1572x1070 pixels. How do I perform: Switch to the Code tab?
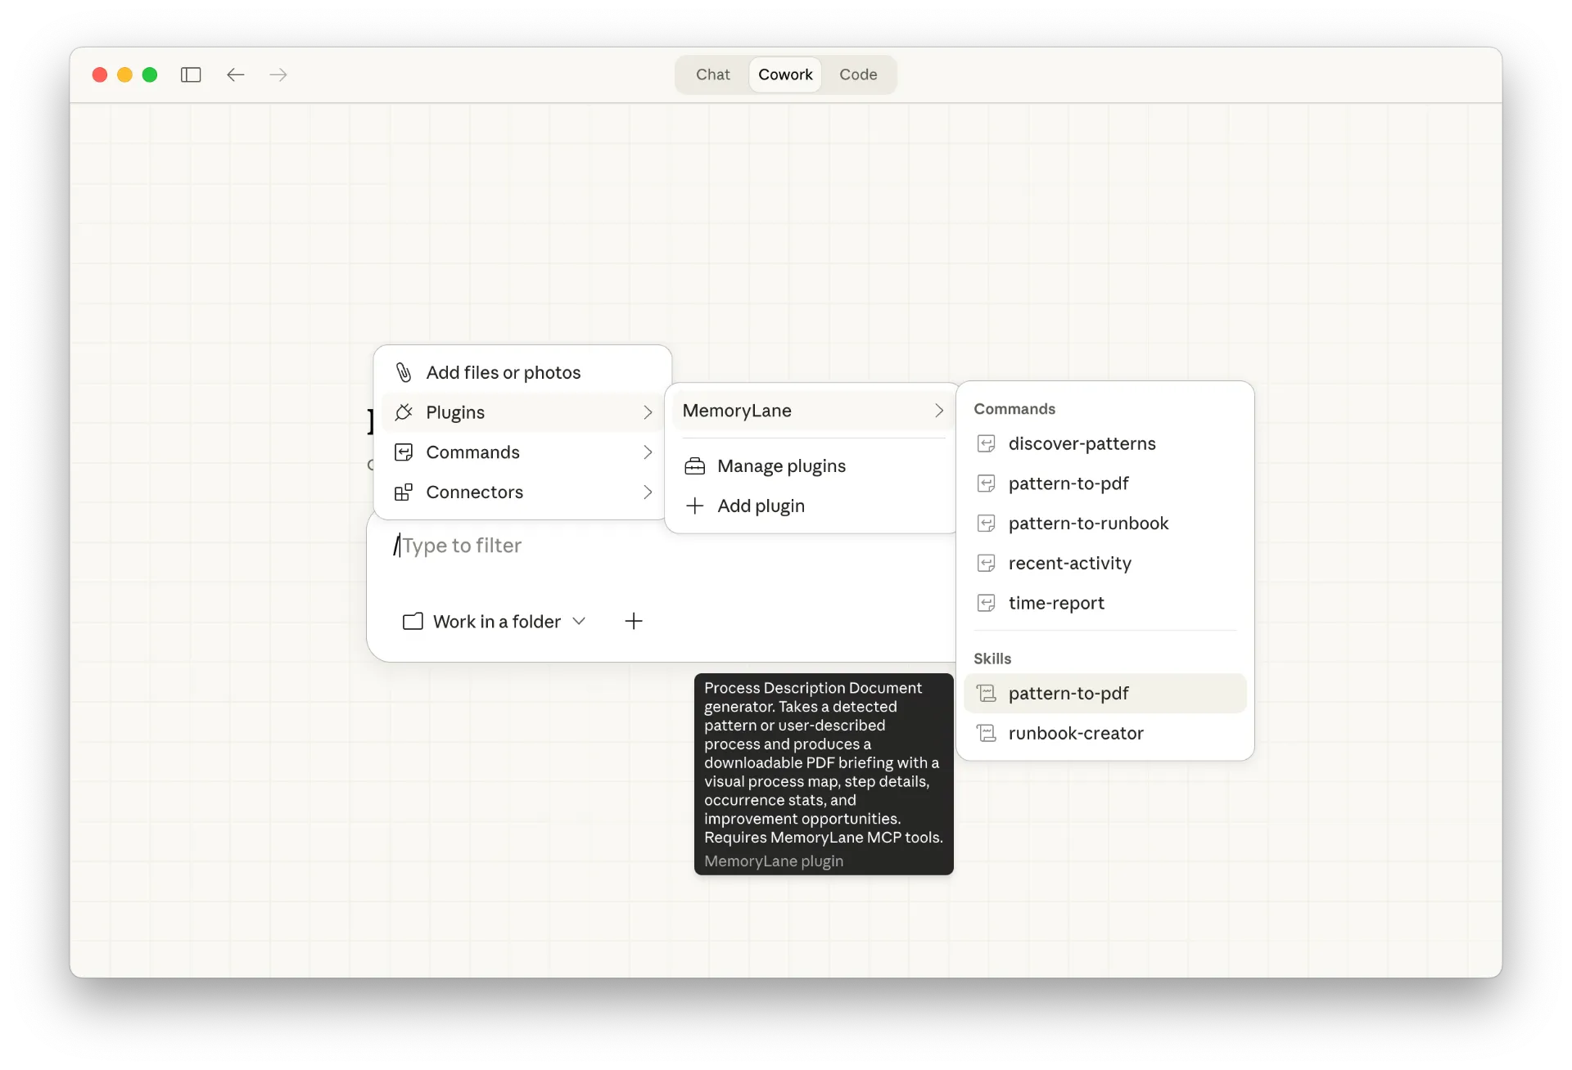(x=857, y=74)
